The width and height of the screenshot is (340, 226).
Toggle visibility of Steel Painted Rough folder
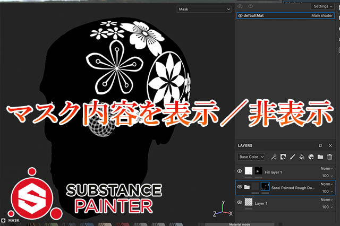(240, 187)
